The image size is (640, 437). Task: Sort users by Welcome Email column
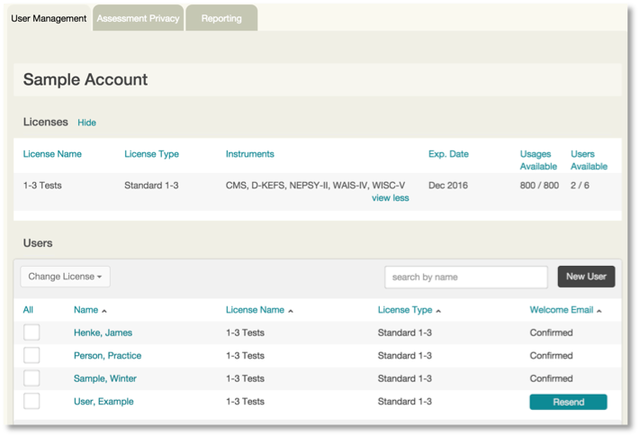point(561,310)
